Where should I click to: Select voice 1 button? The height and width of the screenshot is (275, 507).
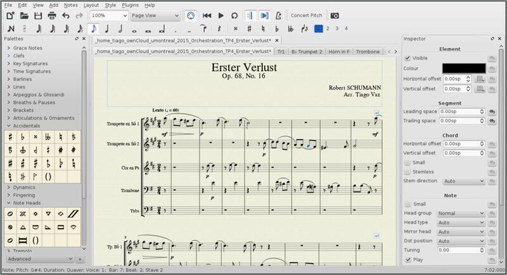pyautogui.click(x=319, y=29)
